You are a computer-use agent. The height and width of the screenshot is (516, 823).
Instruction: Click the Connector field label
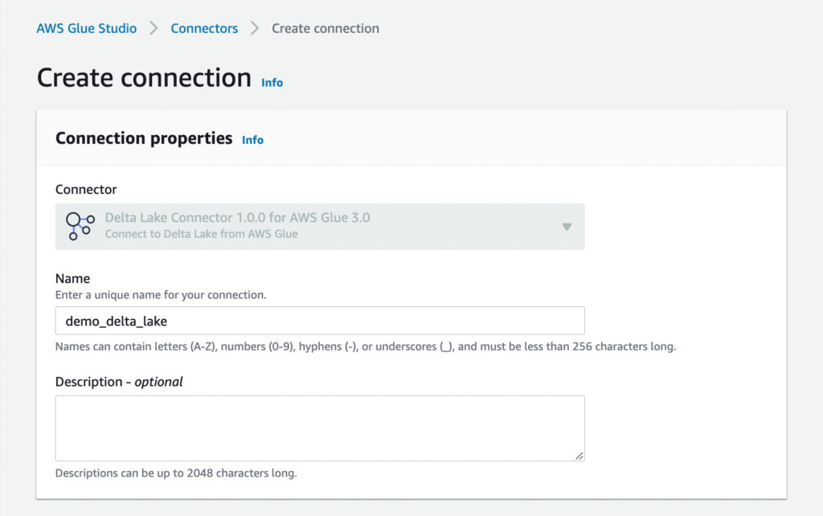tap(86, 190)
